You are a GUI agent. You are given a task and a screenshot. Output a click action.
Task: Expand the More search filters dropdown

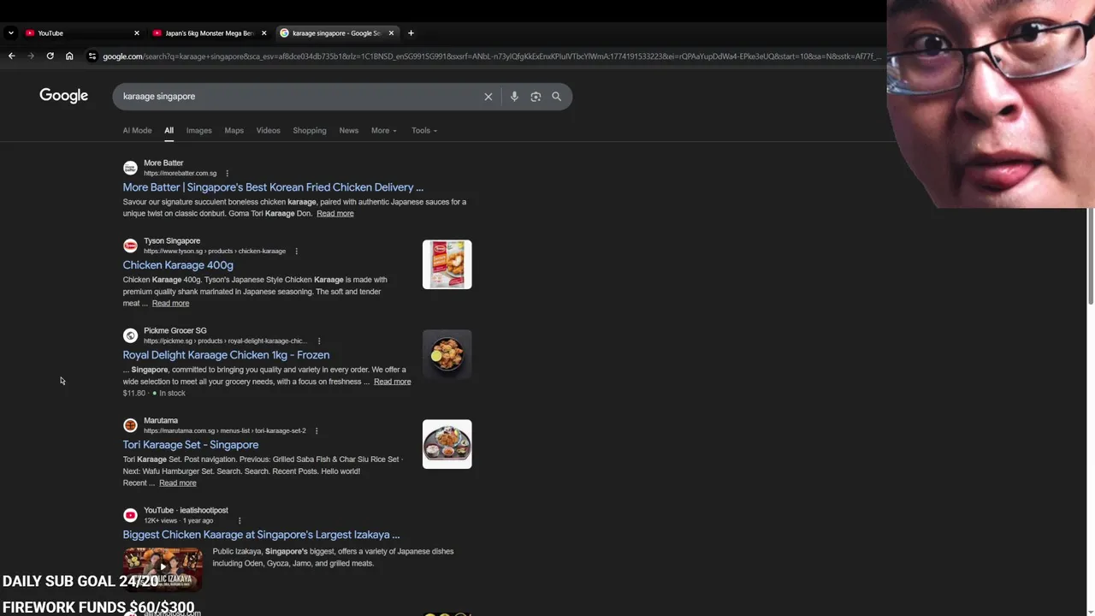383,131
